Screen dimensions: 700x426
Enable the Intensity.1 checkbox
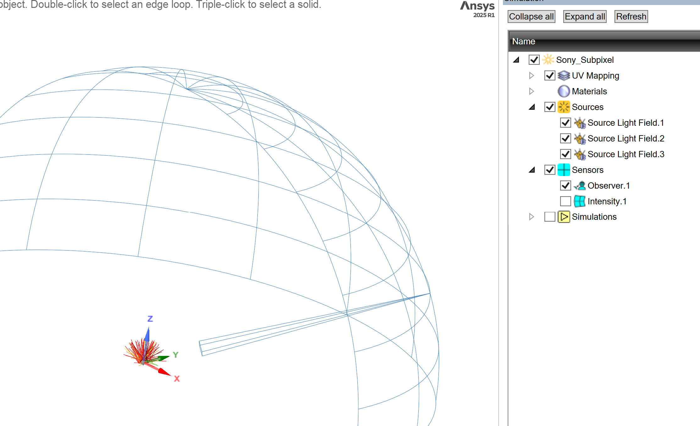pyautogui.click(x=565, y=201)
